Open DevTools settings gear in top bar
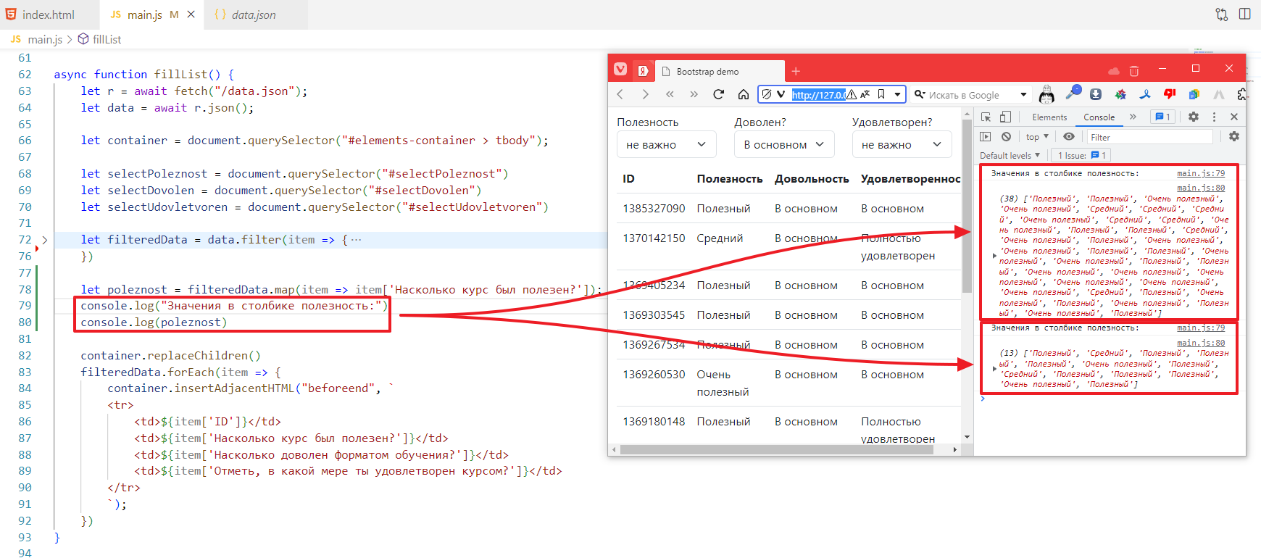 (x=1193, y=117)
